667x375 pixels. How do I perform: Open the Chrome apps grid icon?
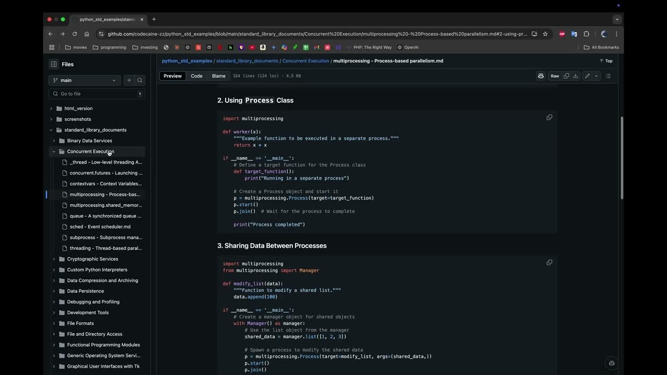52,47
